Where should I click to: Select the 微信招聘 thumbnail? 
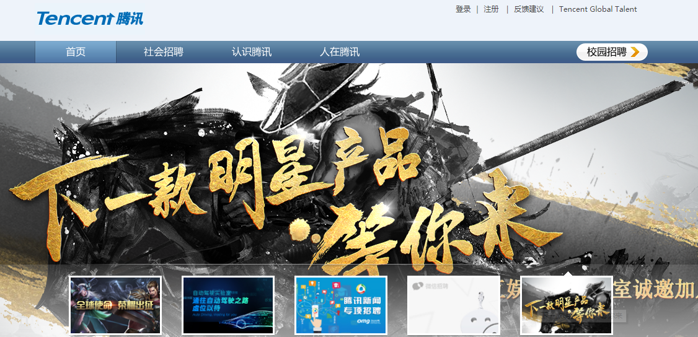click(x=454, y=305)
